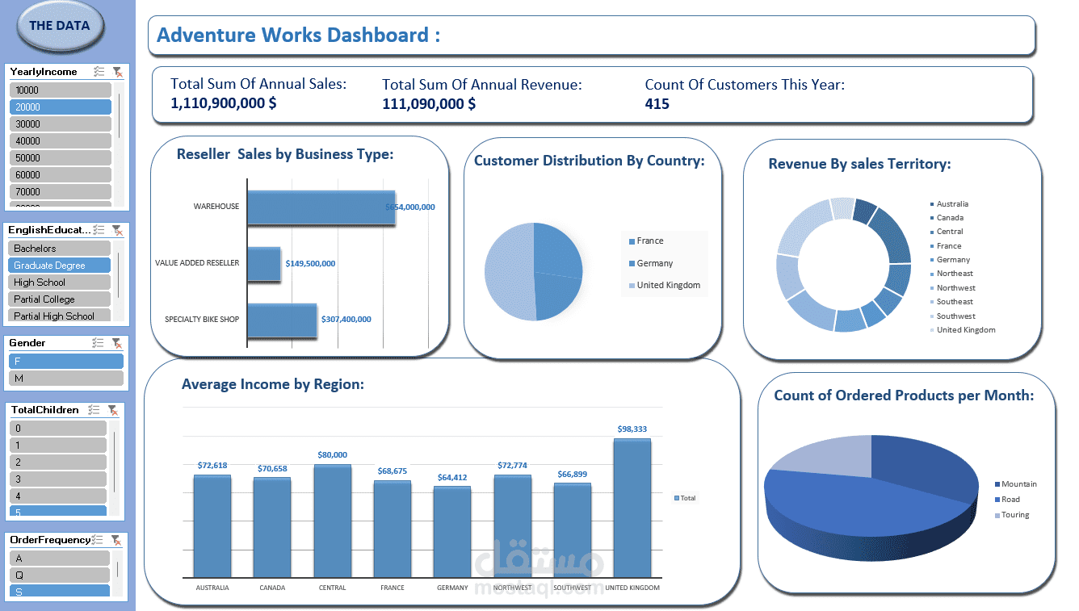Click Touring legend entry in products chart
Screen dimensions: 1079x611
tap(1012, 515)
